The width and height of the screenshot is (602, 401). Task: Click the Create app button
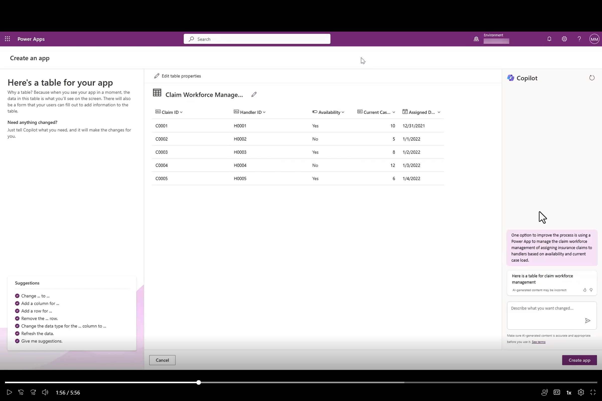579,360
